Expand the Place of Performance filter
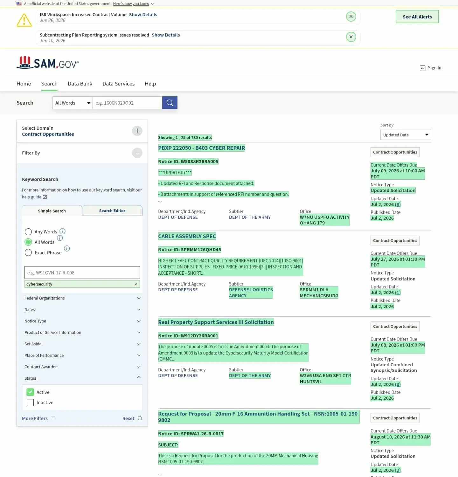The image size is (458, 477). point(82,355)
